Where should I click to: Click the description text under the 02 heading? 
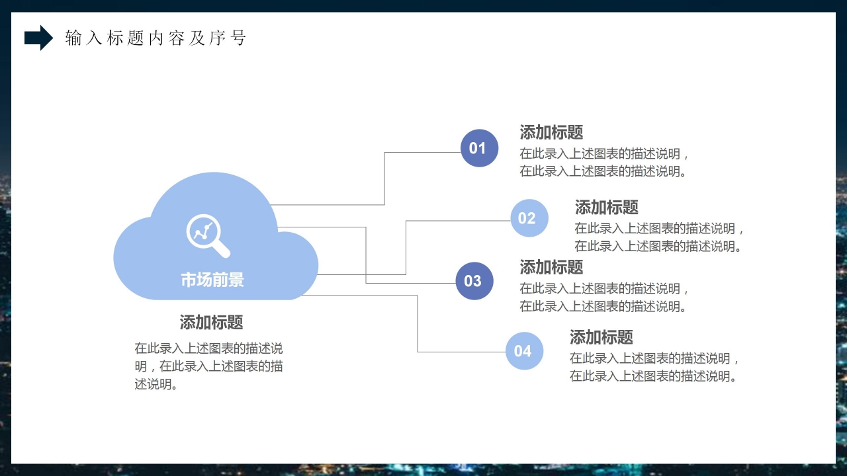coord(660,237)
